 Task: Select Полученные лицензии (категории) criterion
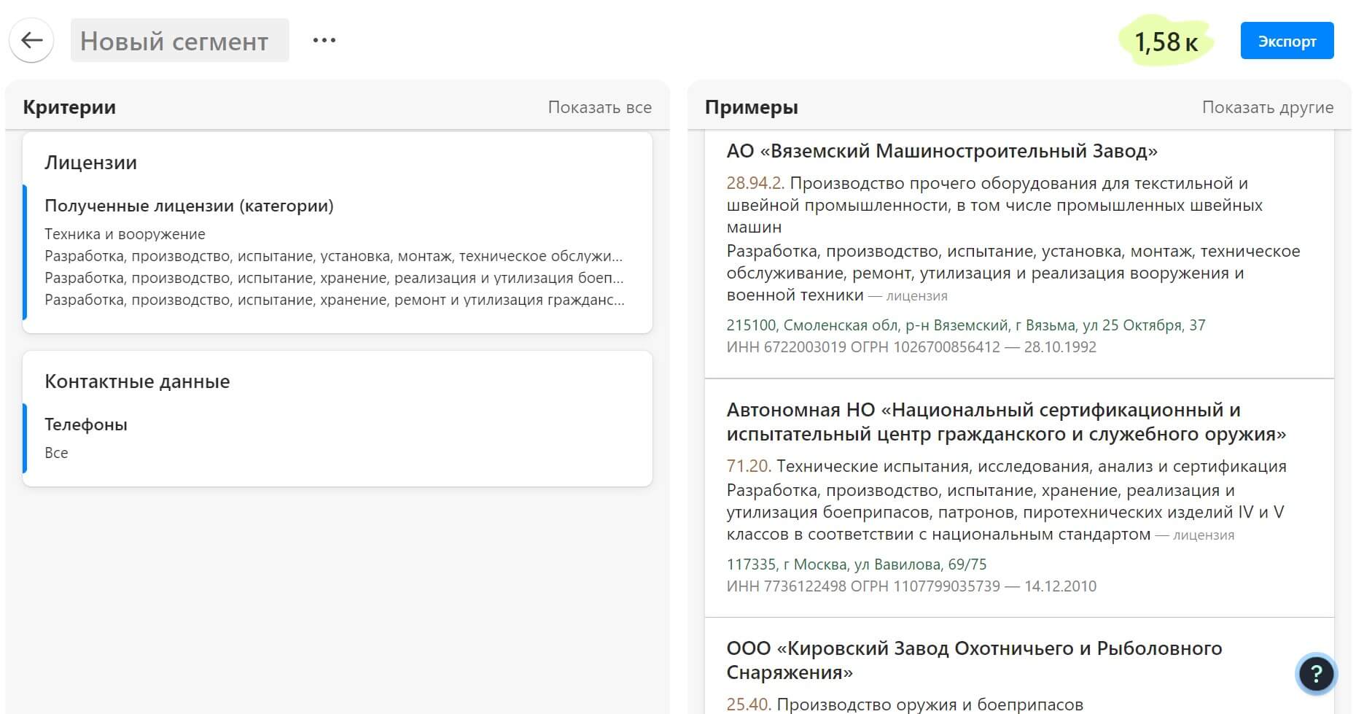[x=189, y=206]
